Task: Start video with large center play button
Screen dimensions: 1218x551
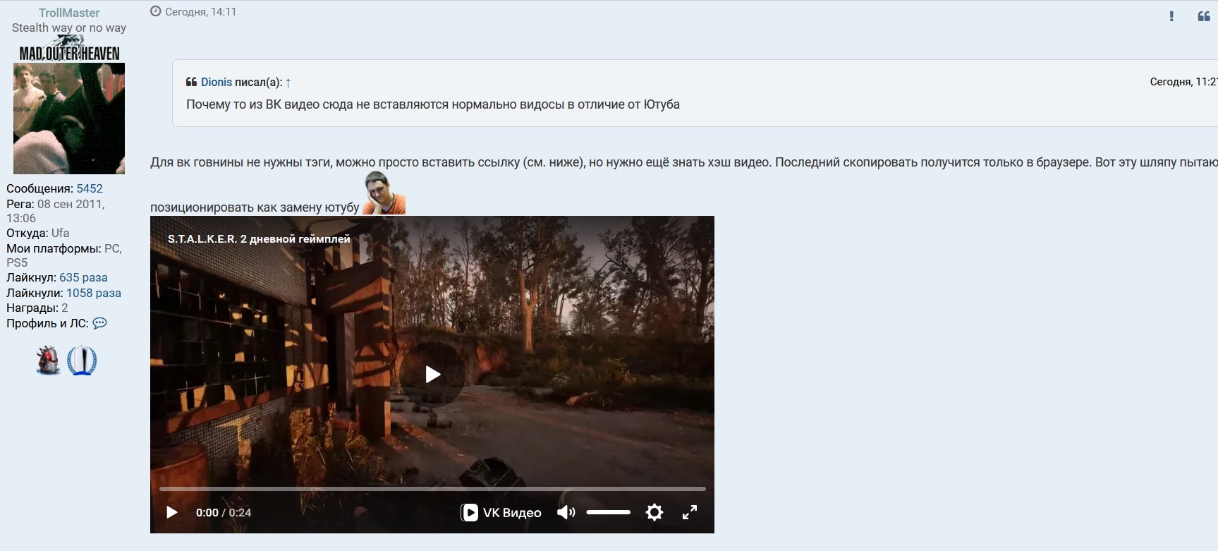Action: (x=432, y=374)
